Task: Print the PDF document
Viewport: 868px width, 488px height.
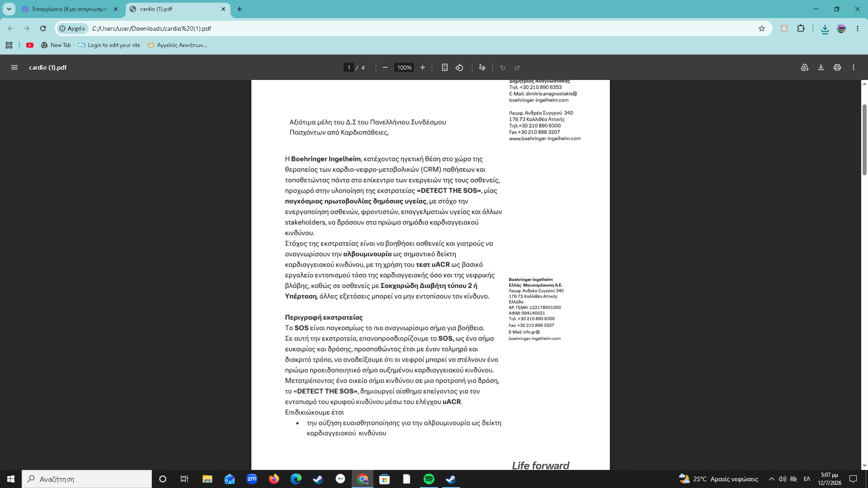Action: pyautogui.click(x=837, y=67)
